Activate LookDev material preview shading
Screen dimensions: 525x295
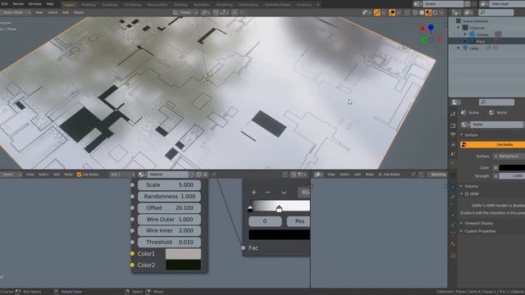coord(428,13)
